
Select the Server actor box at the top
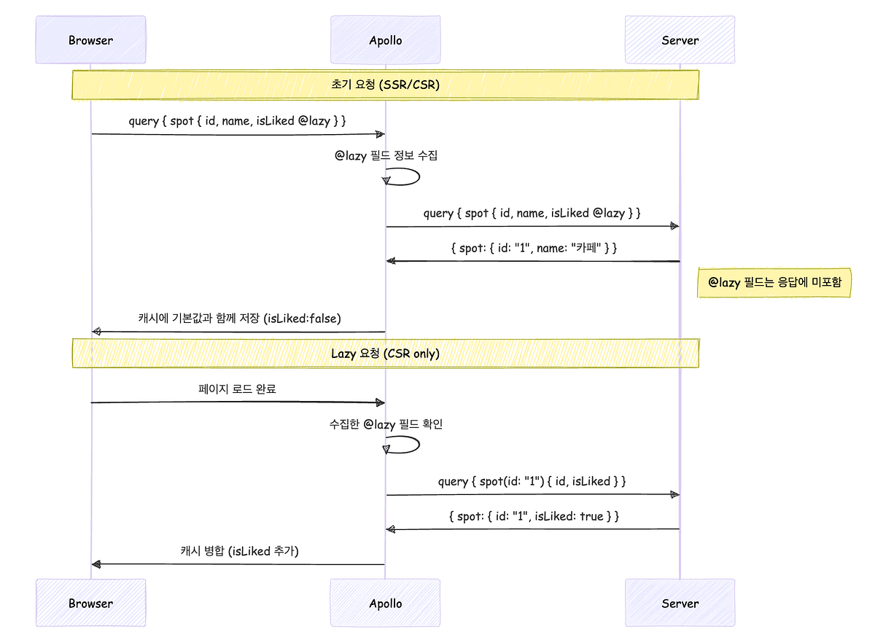point(680,39)
